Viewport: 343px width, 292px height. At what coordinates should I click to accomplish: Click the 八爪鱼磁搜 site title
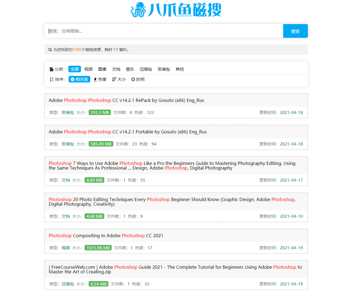185,10
